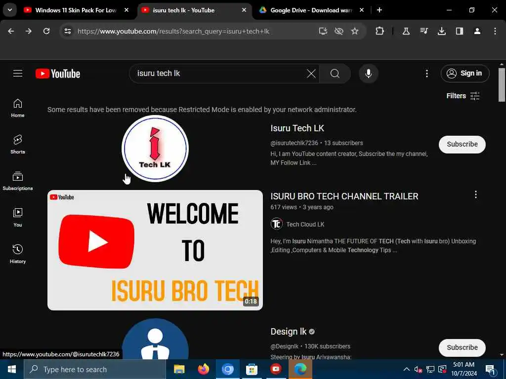Subscribe to Isuru Tech LK channel
Screen dimensions: 506x379
pos(462,144)
